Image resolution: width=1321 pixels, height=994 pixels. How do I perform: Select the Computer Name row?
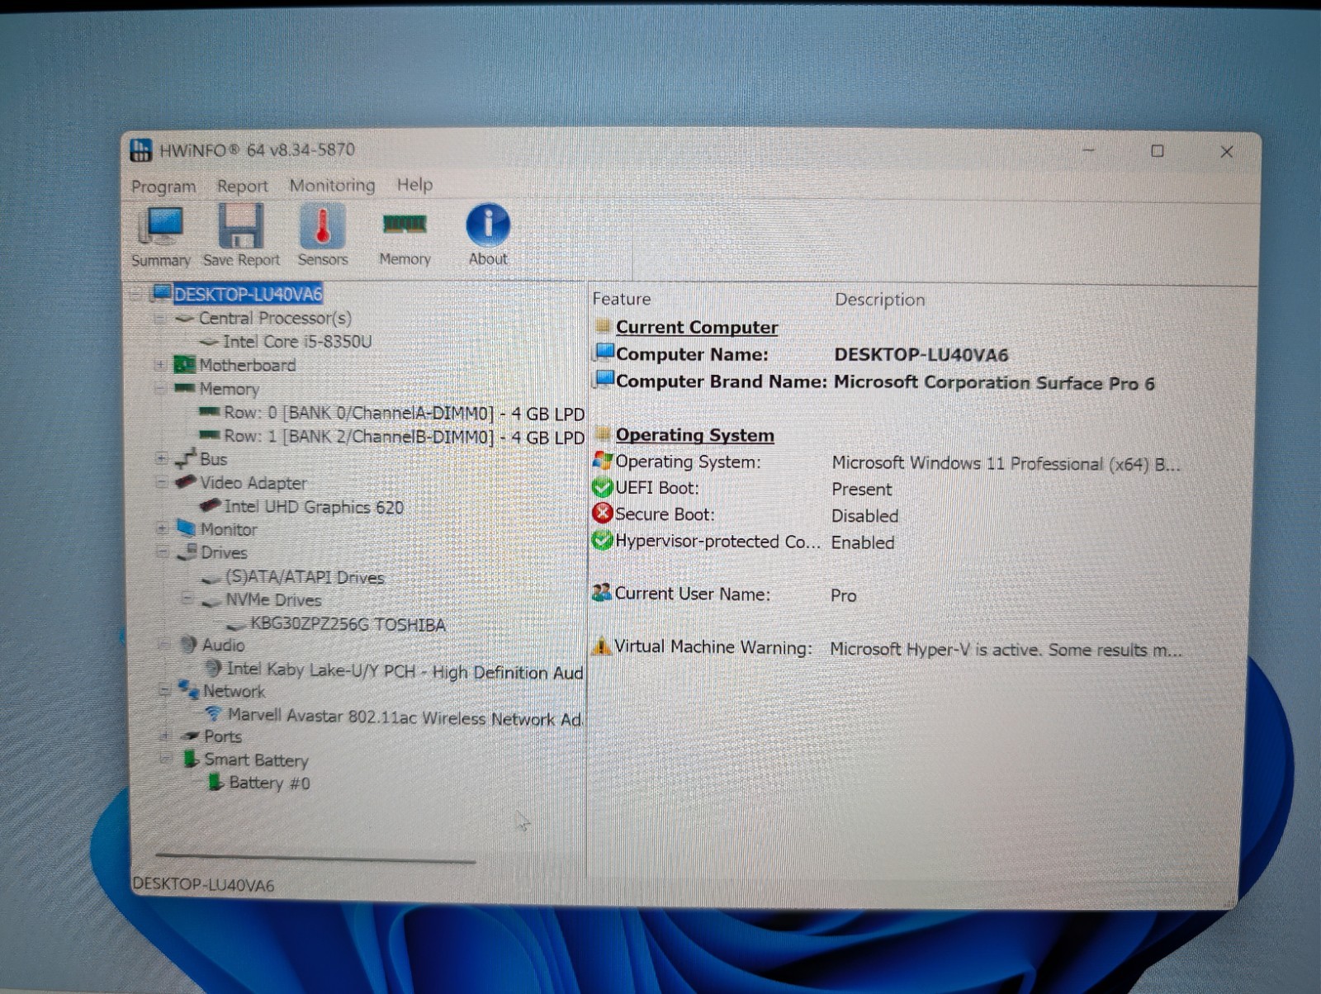(801, 354)
